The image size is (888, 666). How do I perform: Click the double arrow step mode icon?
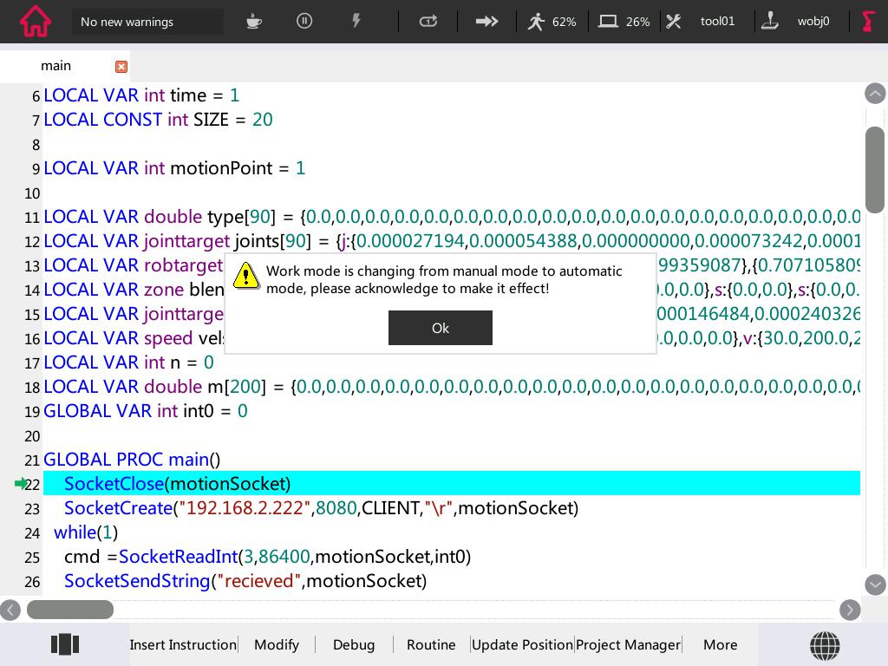click(x=486, y=21)
